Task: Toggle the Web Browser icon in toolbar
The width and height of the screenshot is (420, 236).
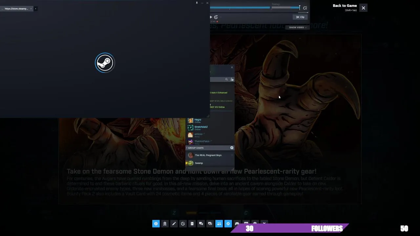Action: tap(228, 224)
